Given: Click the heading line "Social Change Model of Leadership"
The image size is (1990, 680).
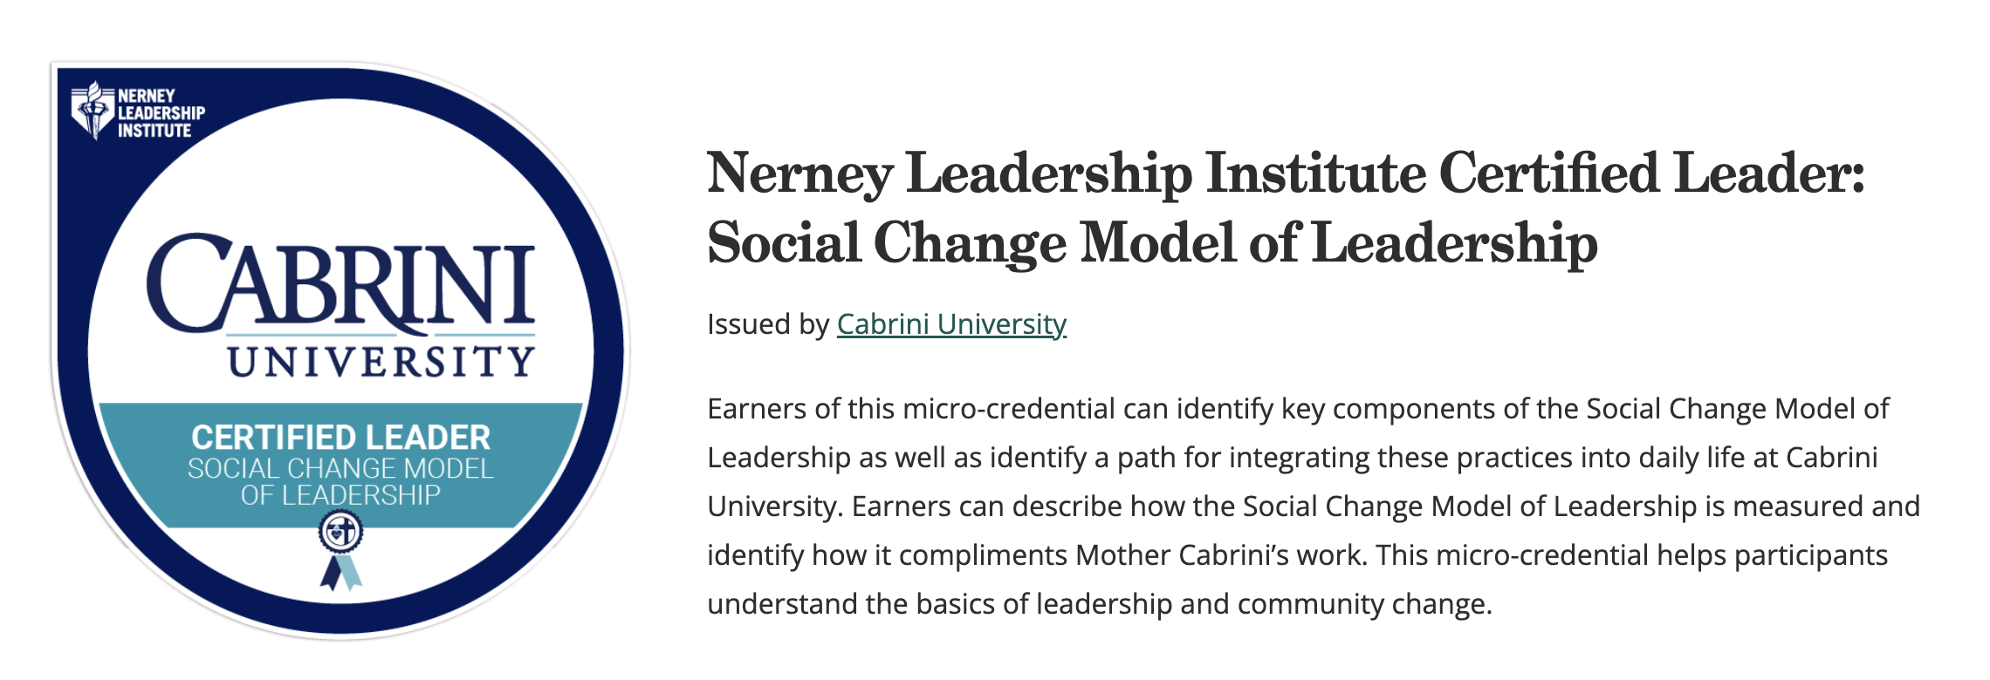Looking at the screenshot, I should [x=1152, y=242].
